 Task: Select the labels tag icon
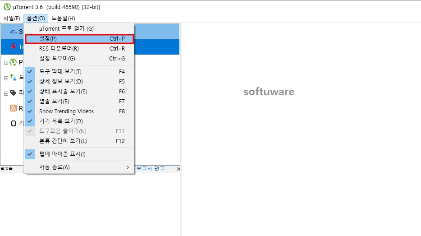click(x=13, y=93)
